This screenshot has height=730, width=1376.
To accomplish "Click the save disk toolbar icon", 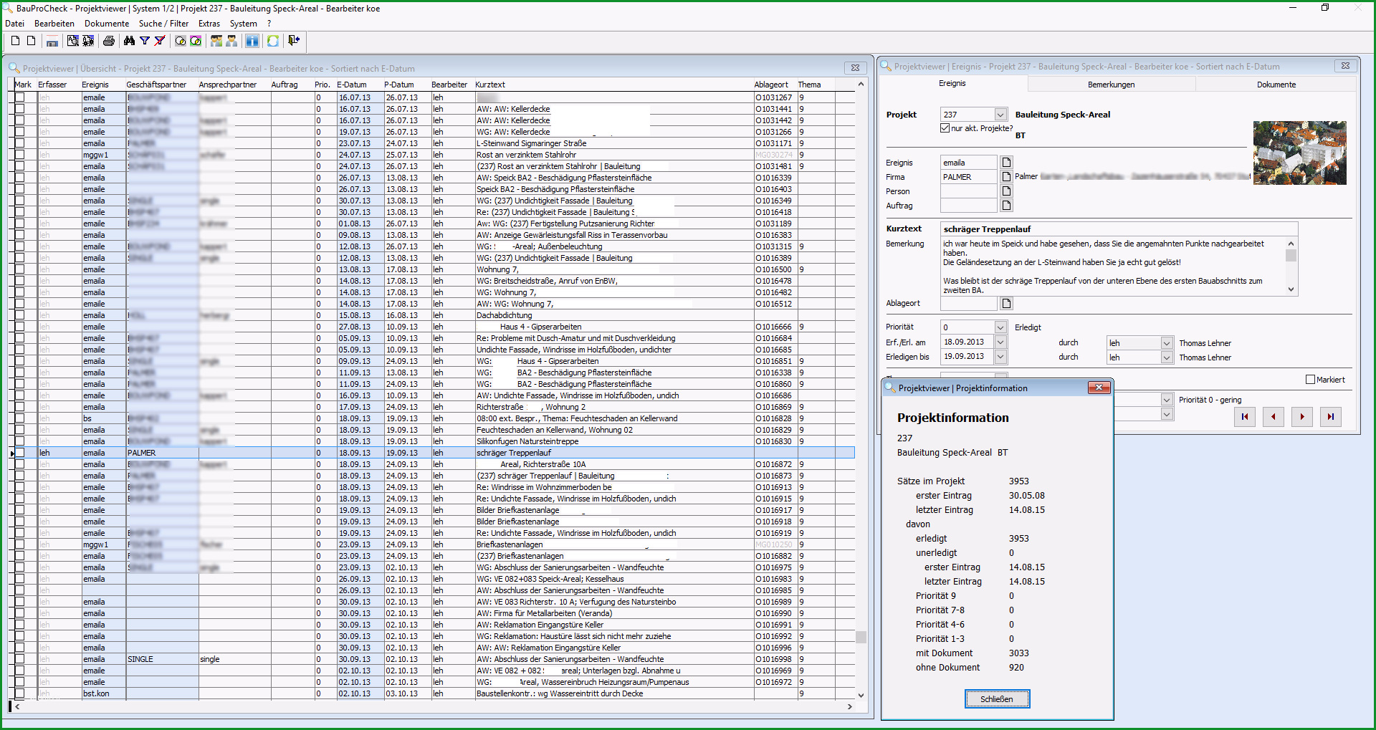I will (52, 42).
